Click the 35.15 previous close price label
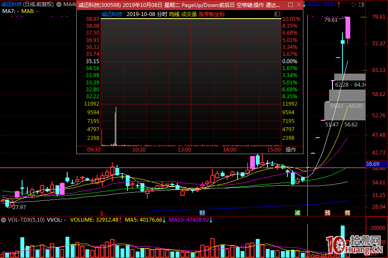The image size is (388, 258). (92, 61)
